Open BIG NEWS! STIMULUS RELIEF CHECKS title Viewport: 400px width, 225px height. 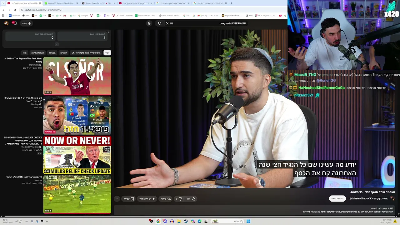[23, 140]
